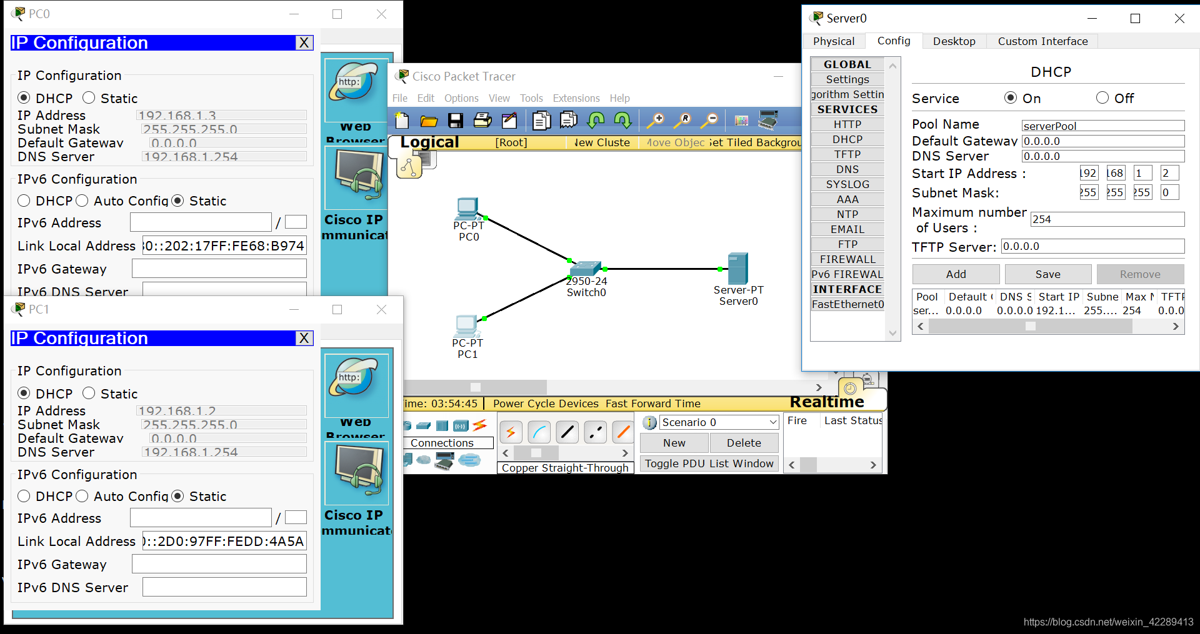
Task: Open the custom devices dialog icon
Action: coord(768,120)
